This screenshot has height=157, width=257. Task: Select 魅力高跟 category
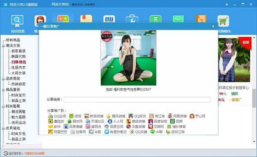[x=18, y=117]
